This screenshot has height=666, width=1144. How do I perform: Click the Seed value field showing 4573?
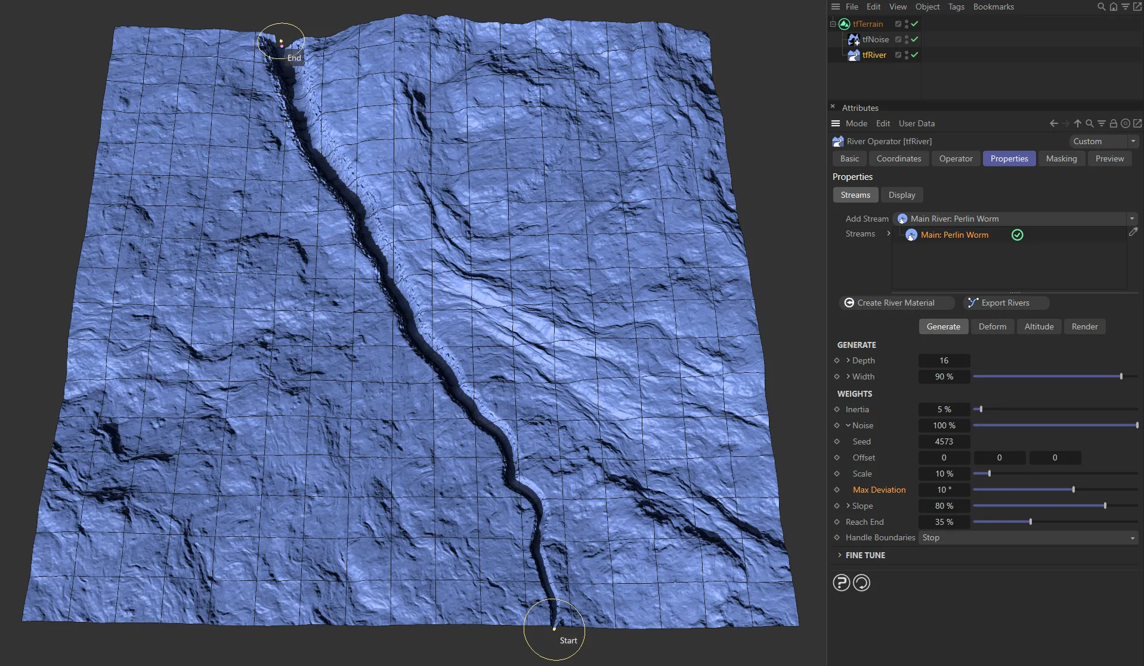click(x=943, y=441)
